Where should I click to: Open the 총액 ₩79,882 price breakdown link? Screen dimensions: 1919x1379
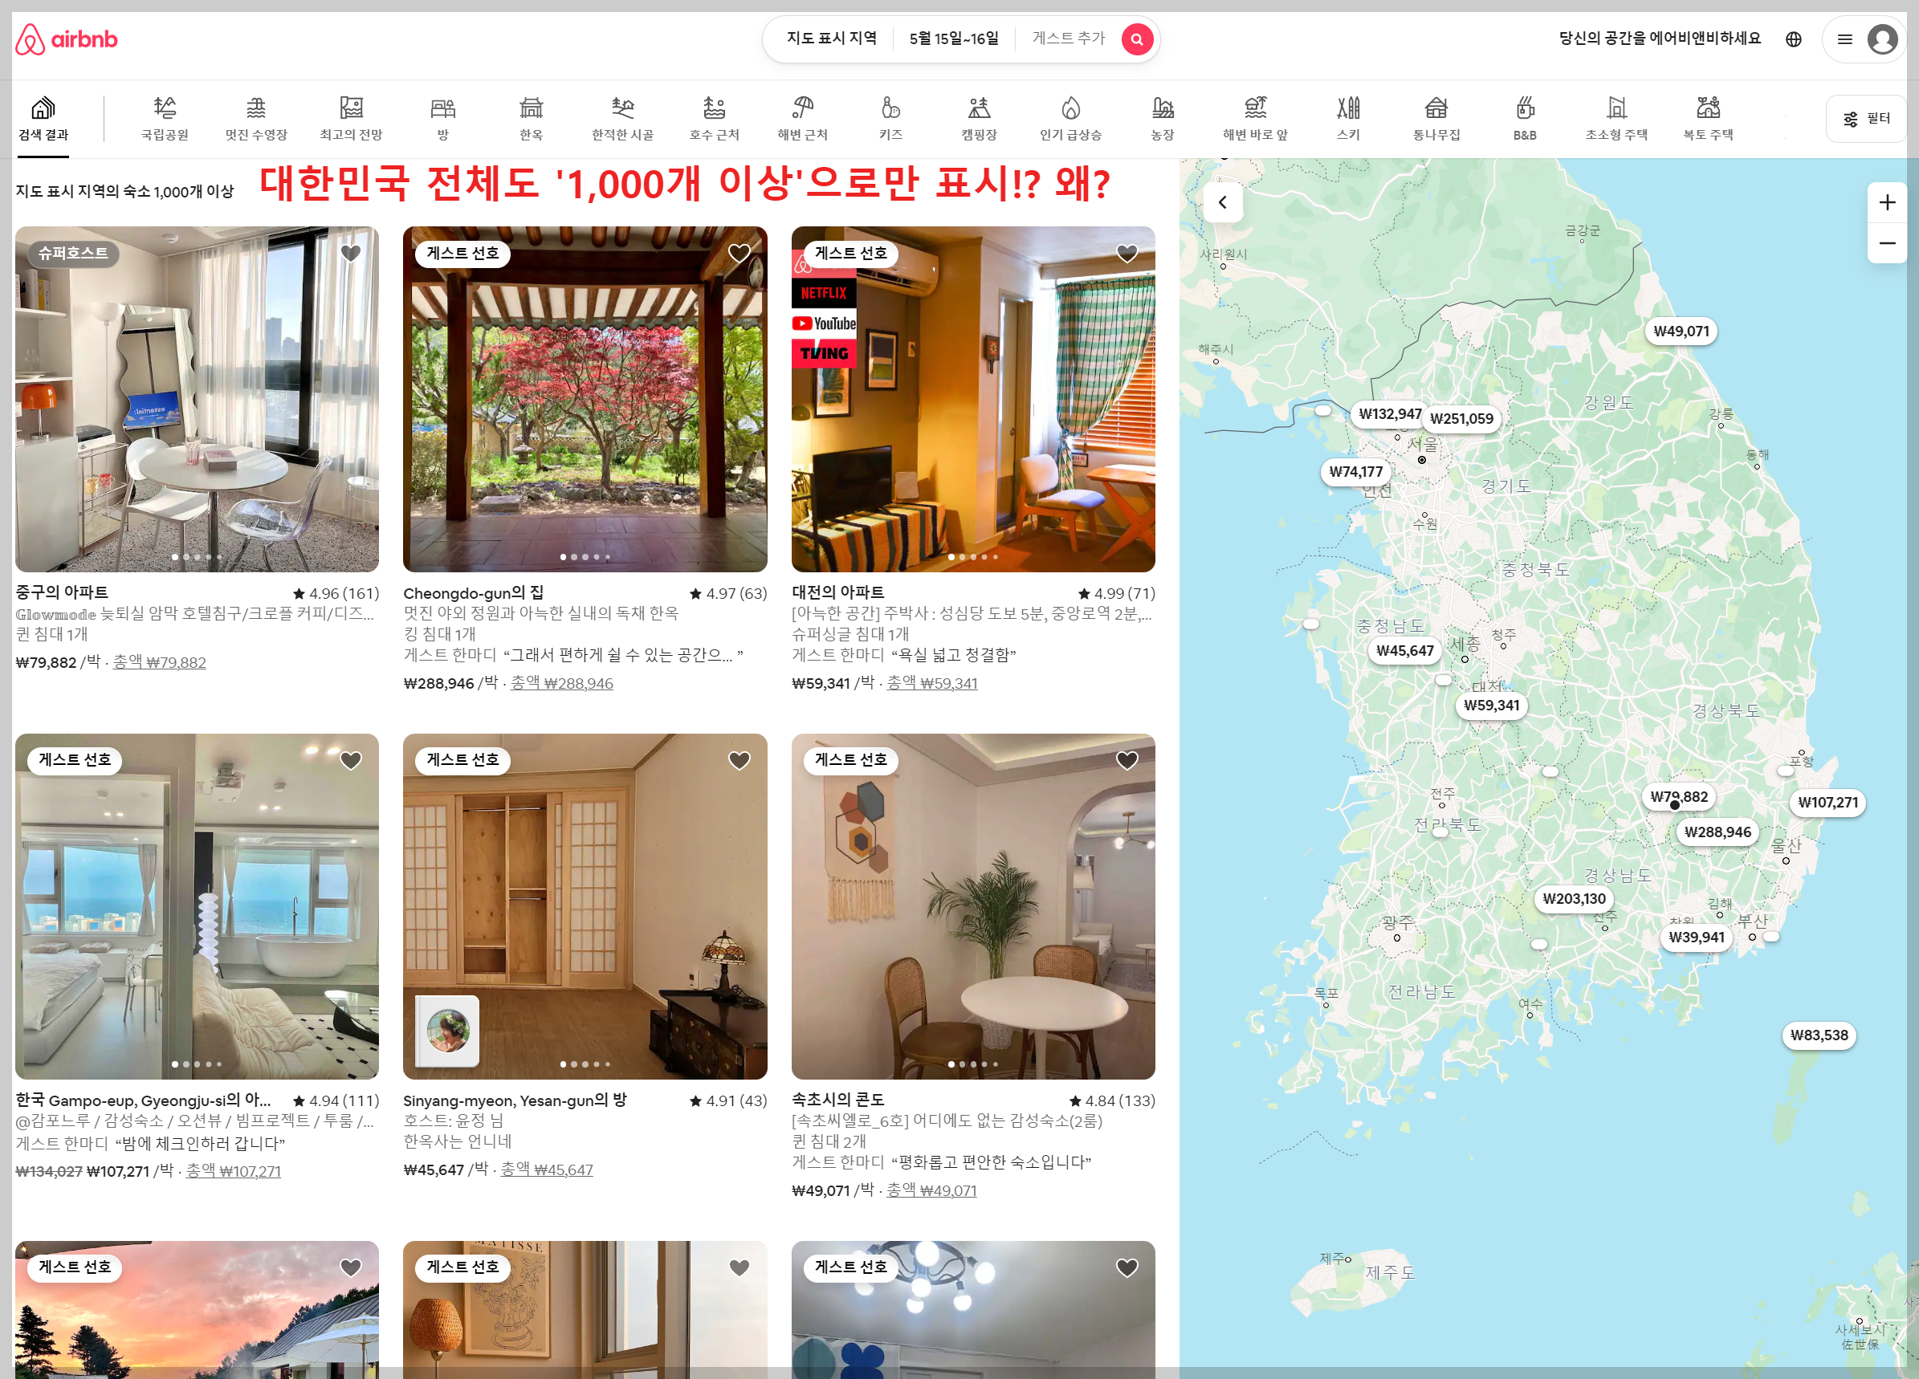[x=159, y=662]
